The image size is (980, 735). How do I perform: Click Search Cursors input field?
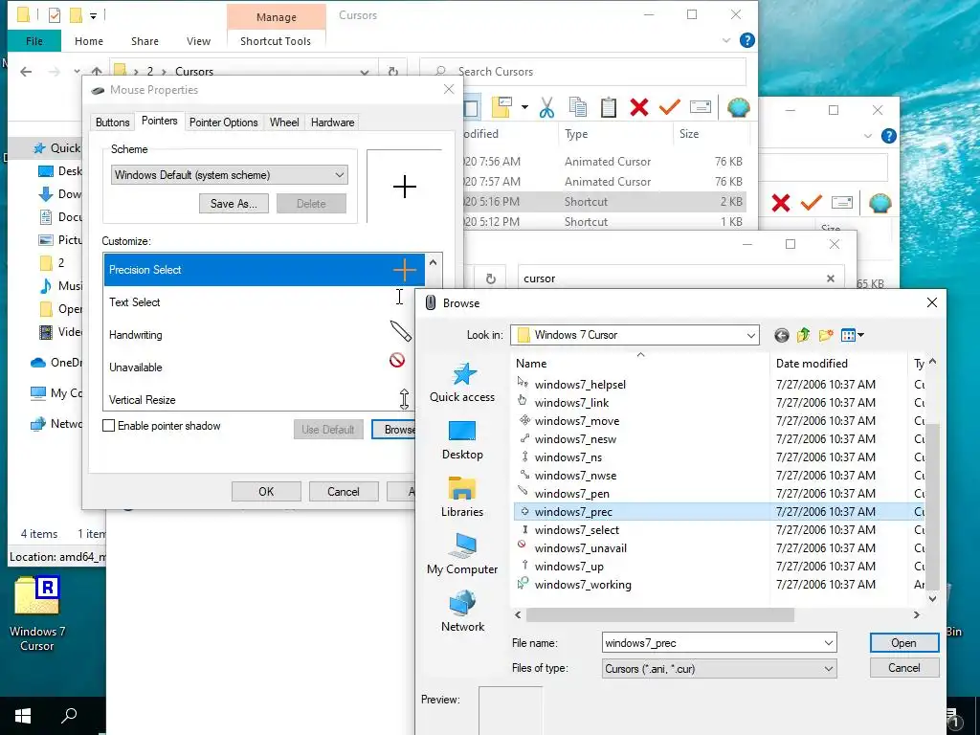(x=583, y=72)
